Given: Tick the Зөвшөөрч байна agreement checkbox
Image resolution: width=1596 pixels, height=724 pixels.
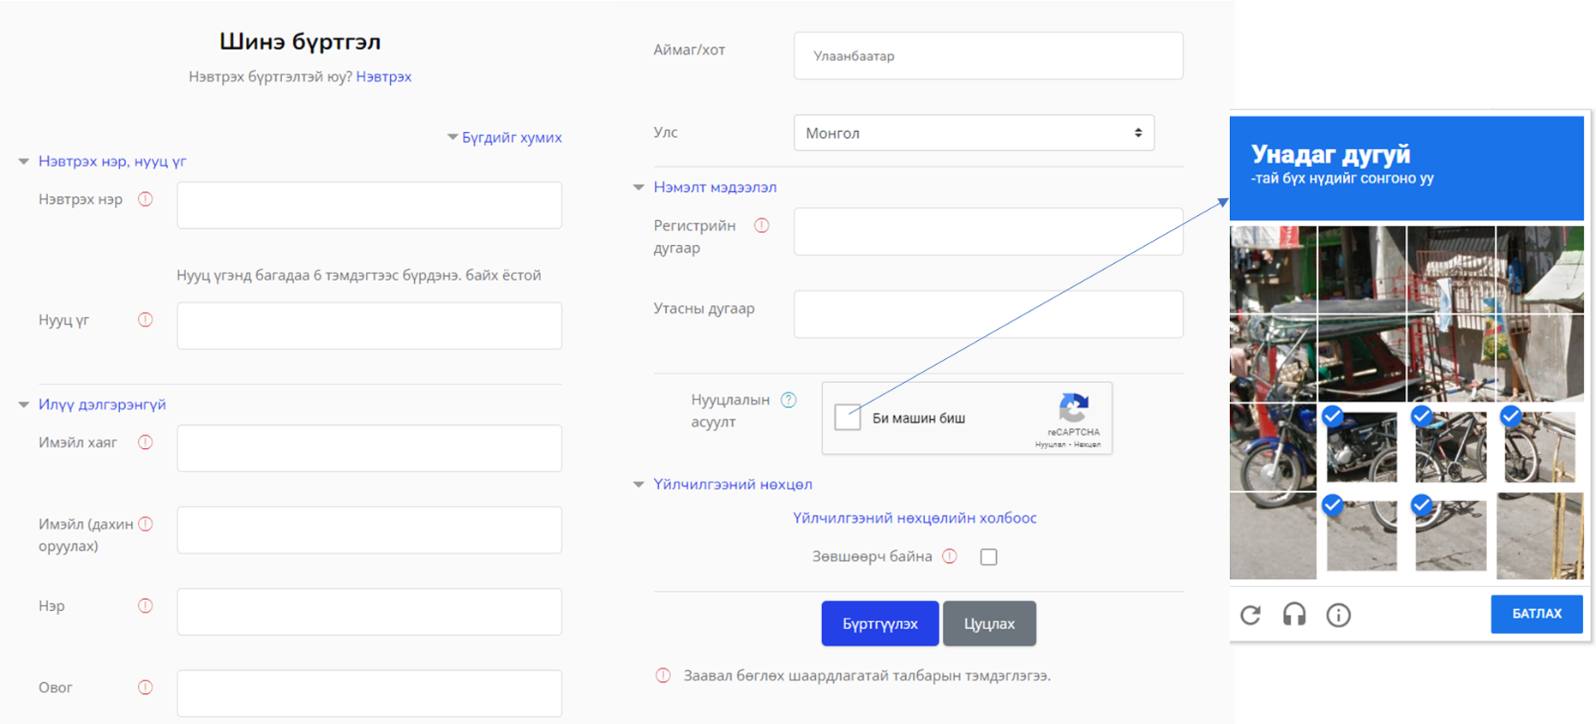Looking at the screenshot, I should [x=988, y=557].
